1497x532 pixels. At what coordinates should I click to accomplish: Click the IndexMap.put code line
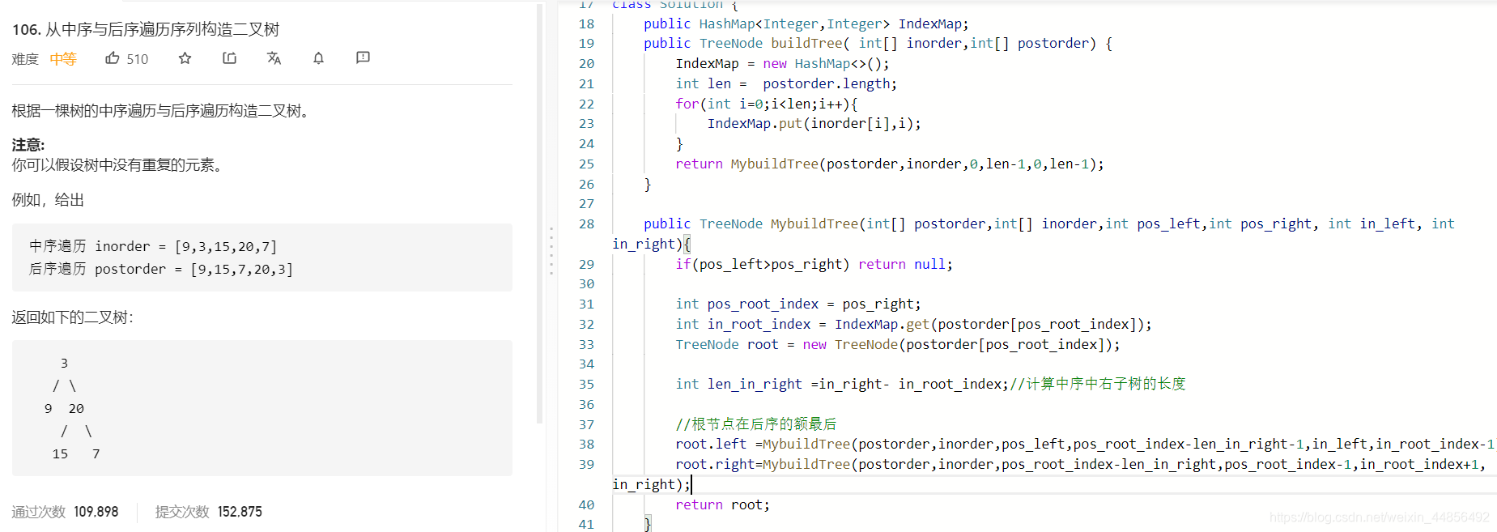click(x=814, y=124)
